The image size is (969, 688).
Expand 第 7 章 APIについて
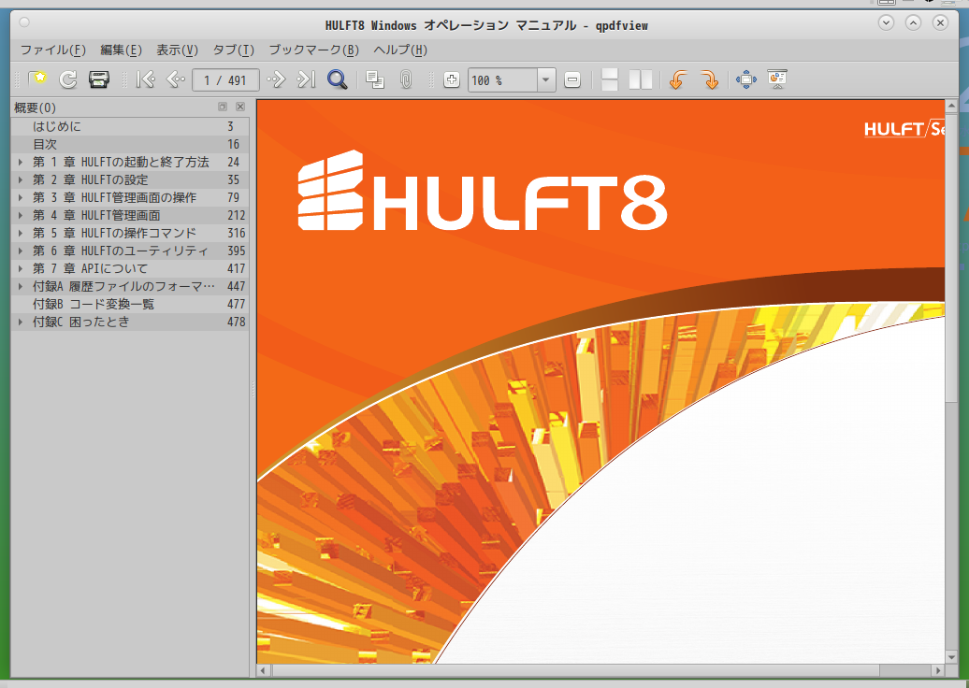(21, 268)
